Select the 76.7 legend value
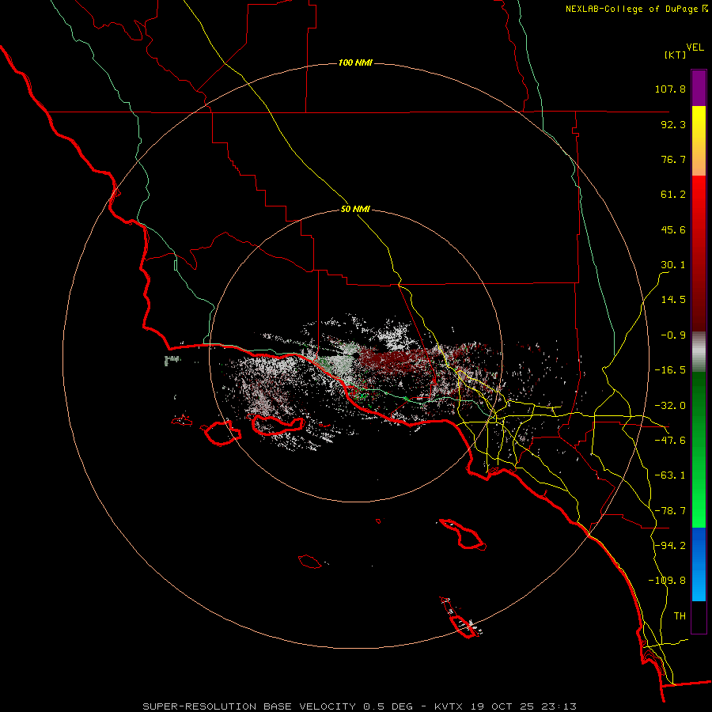Viewport: 712px width, 712px height. point(673,159)
